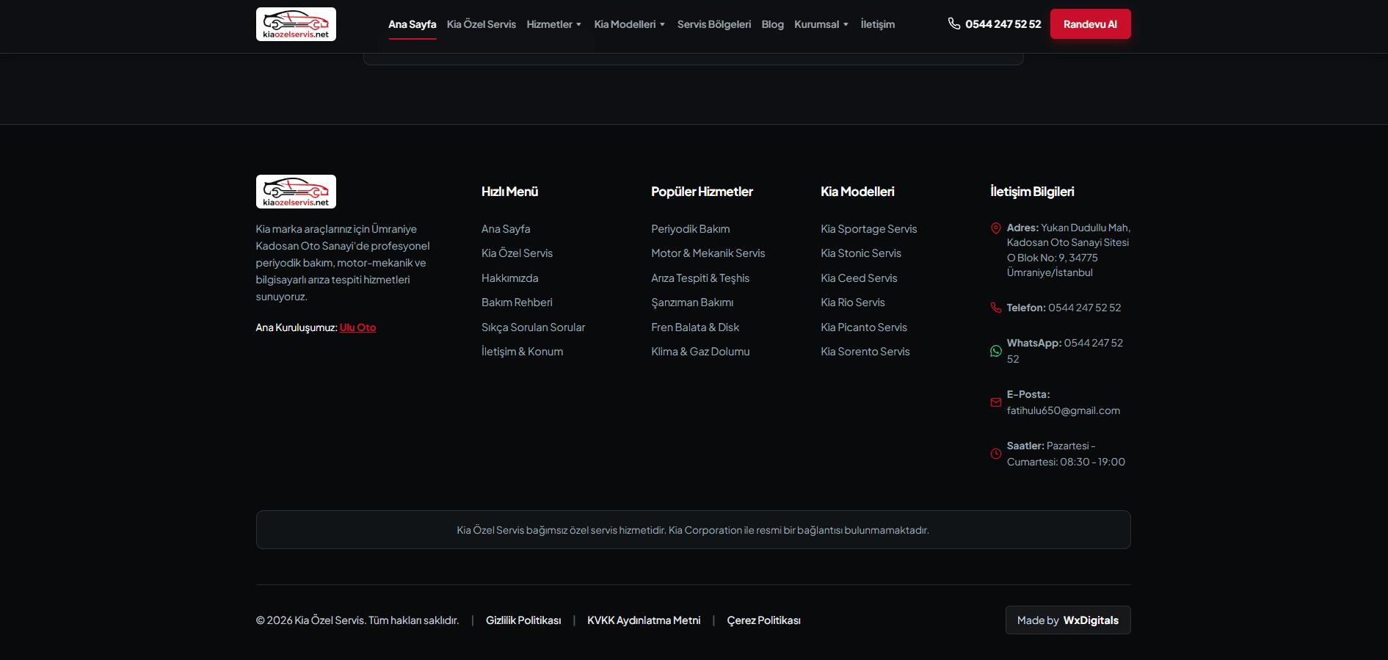1388x660 pixels.
Task: Click the 2026 copyright text
Action: click(357, 620)
